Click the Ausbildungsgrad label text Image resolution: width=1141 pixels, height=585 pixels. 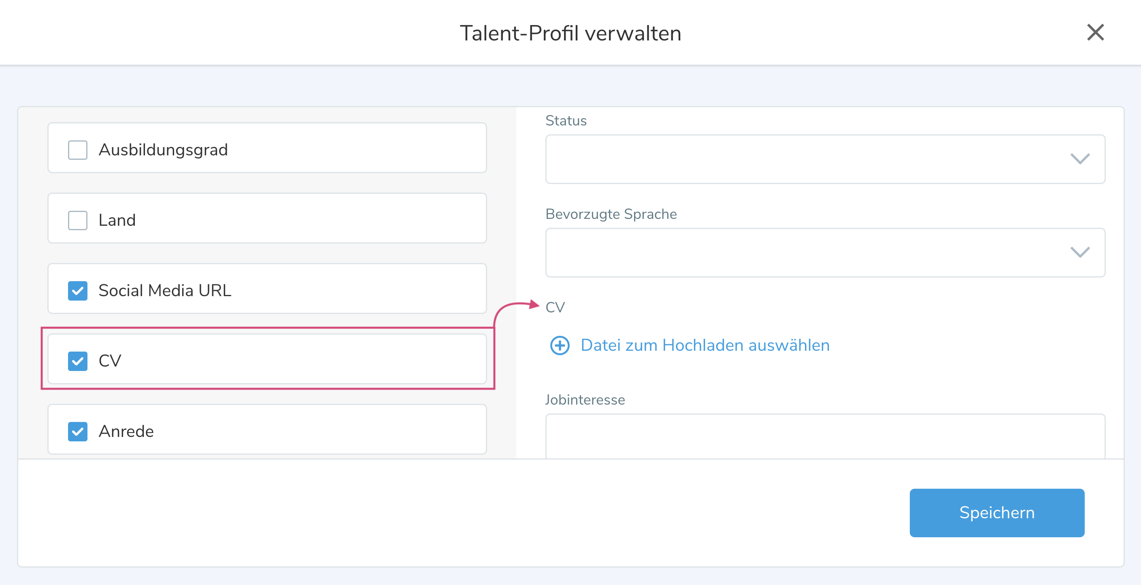coord(163,150)
